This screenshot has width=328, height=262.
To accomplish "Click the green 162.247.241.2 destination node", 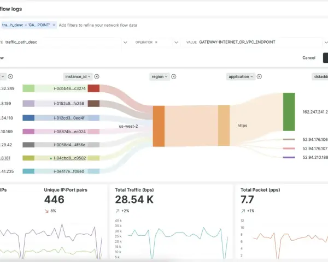I will (x=289, y=112).
